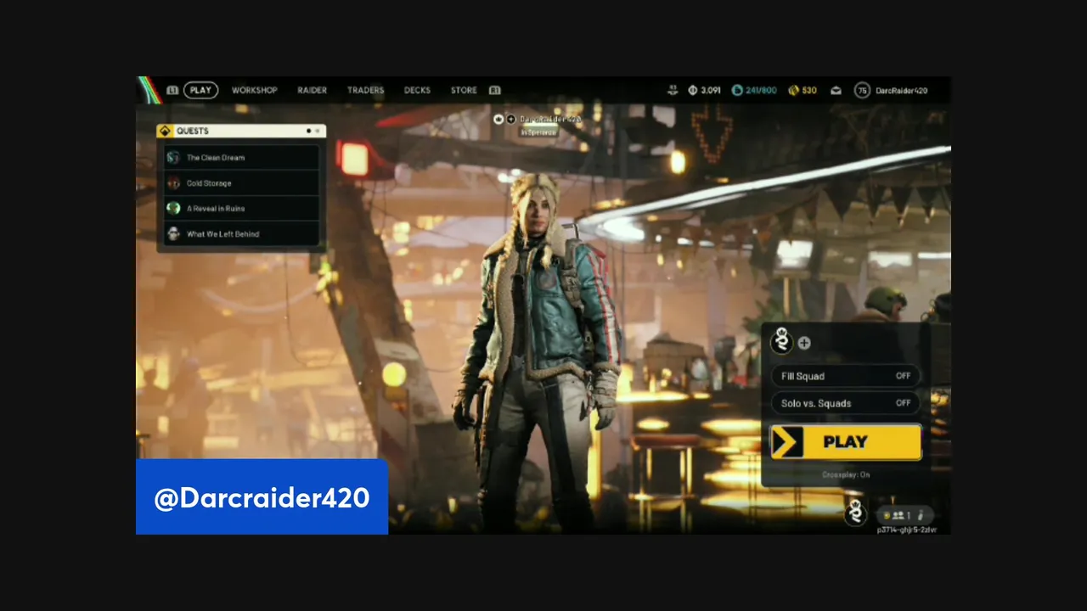This screenshot has height=611, width=1087.
Task: Click the In Speranza status label
Action: tap(538, 132)
